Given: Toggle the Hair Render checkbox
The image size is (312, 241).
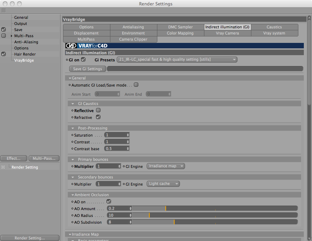Looking at the screenshot, I should 4,54.
